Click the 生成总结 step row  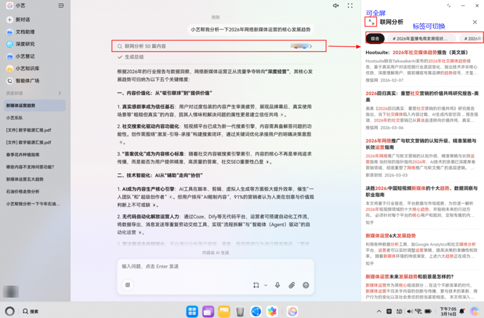tap(130, 57)
